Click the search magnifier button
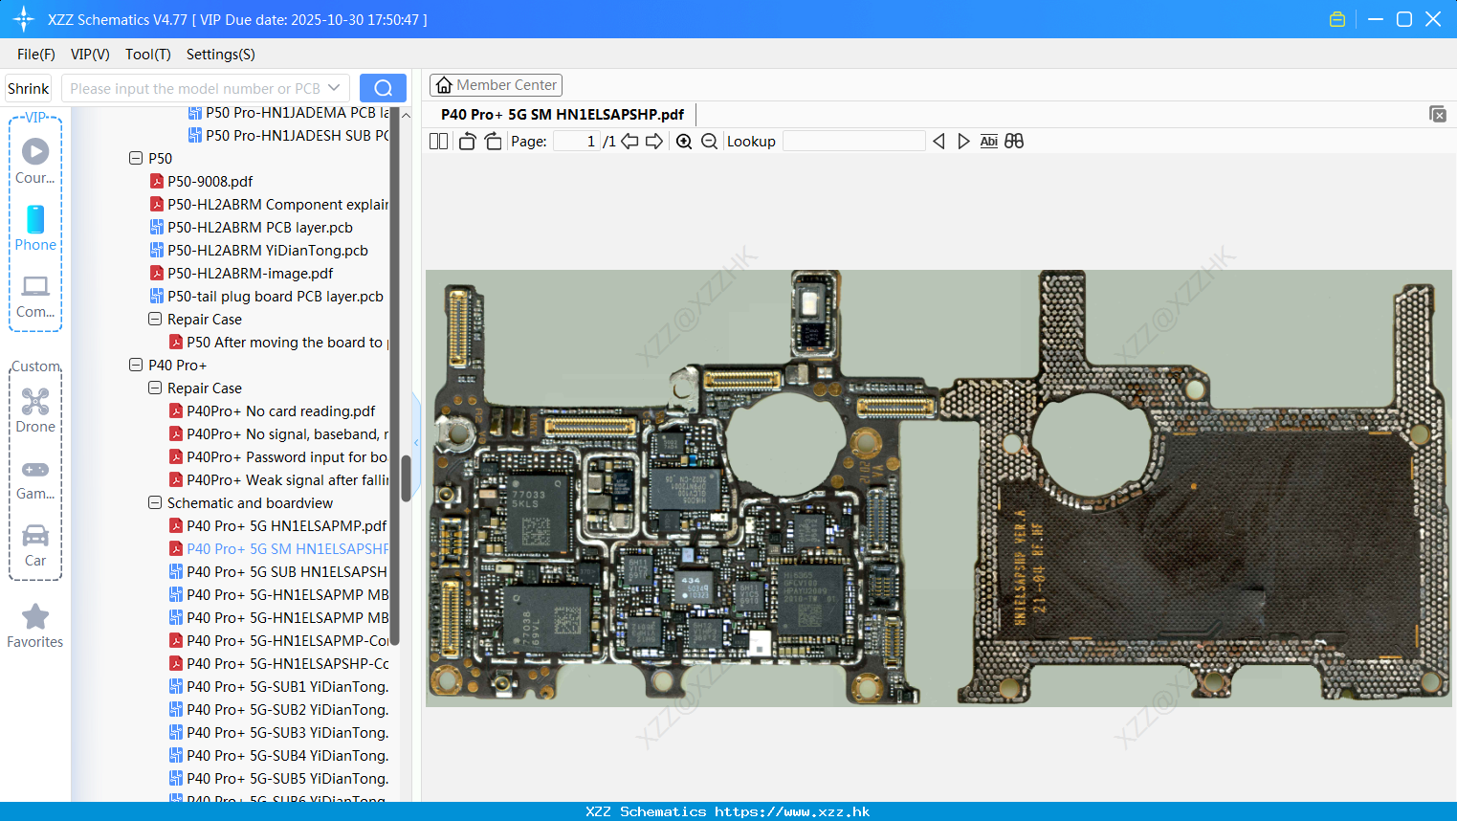Screen dimensions: 1457x821 (x=383, y=88)
